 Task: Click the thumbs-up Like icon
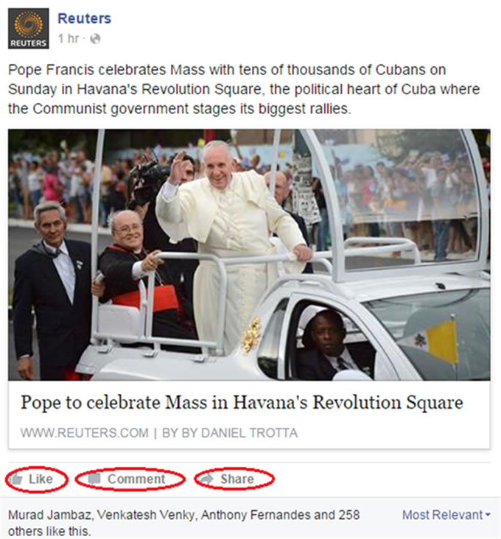coord(16,479)
